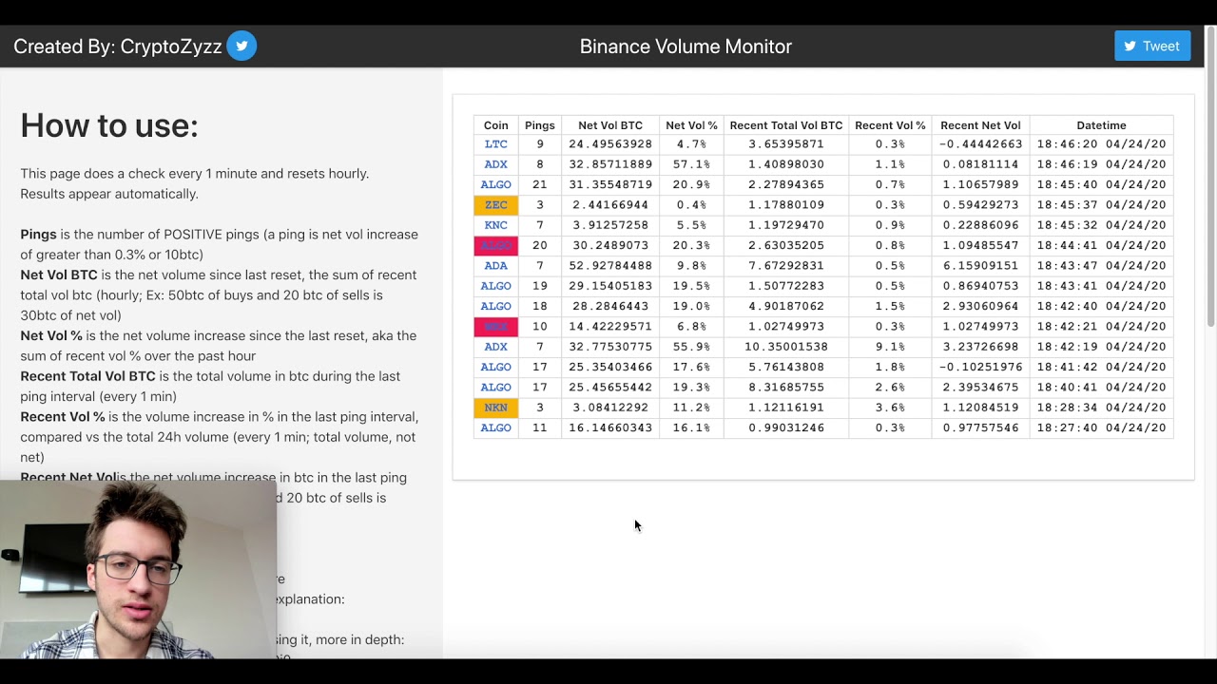The image size is (1217, 684).
Task: Open the red-highlighted coin link, 10 pings
Action: (495, 327)
